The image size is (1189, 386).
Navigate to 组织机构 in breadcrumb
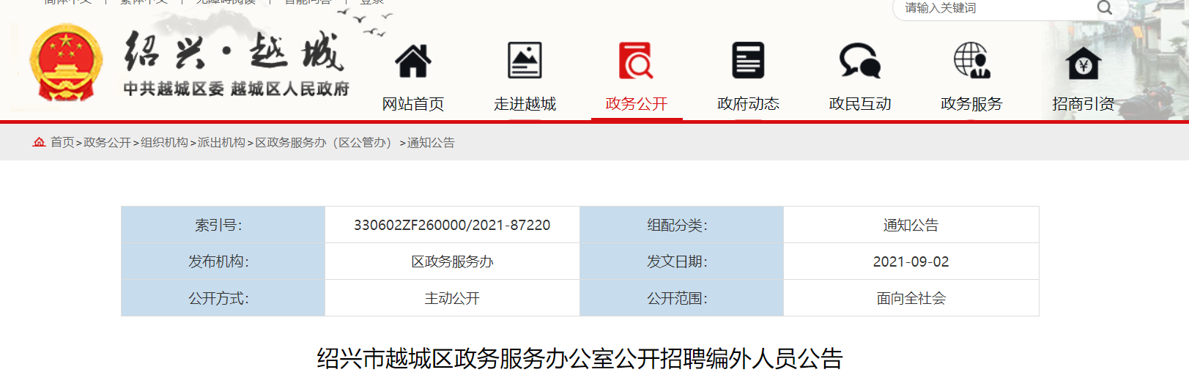[164, 143]
